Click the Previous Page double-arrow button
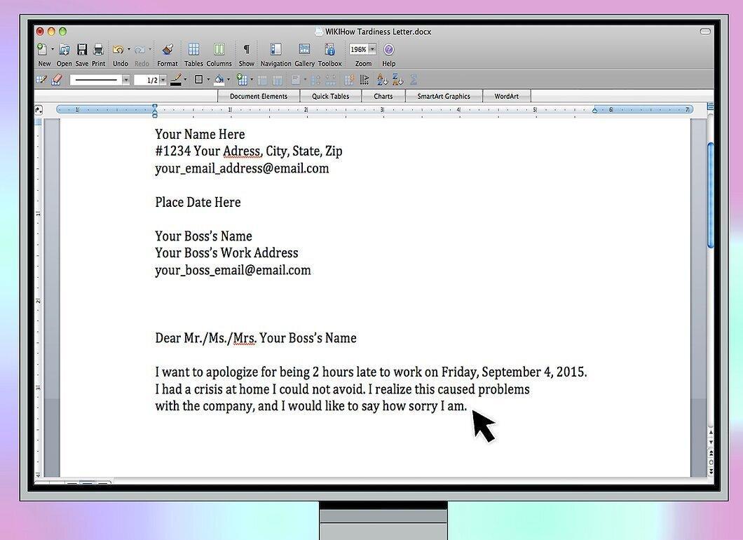 pos(711,453)
